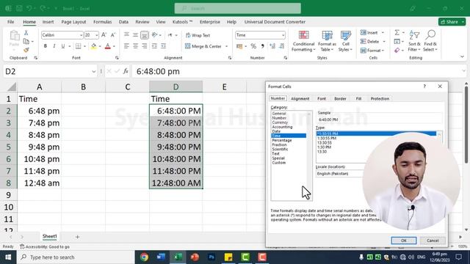Open Cell Styles gallery
470x264 pixels.
pyautogui.click(x=345, y=41)
